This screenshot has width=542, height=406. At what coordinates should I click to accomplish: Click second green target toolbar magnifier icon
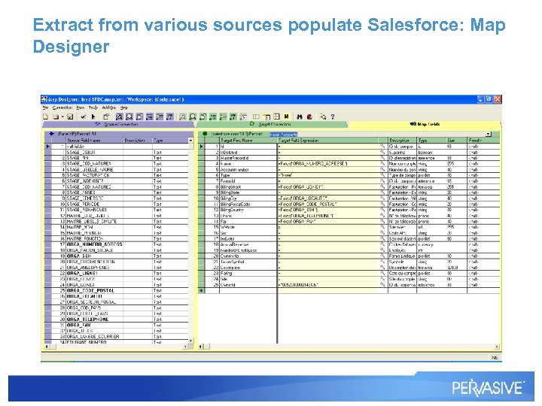pyautogui.click(x=193, y=117)
